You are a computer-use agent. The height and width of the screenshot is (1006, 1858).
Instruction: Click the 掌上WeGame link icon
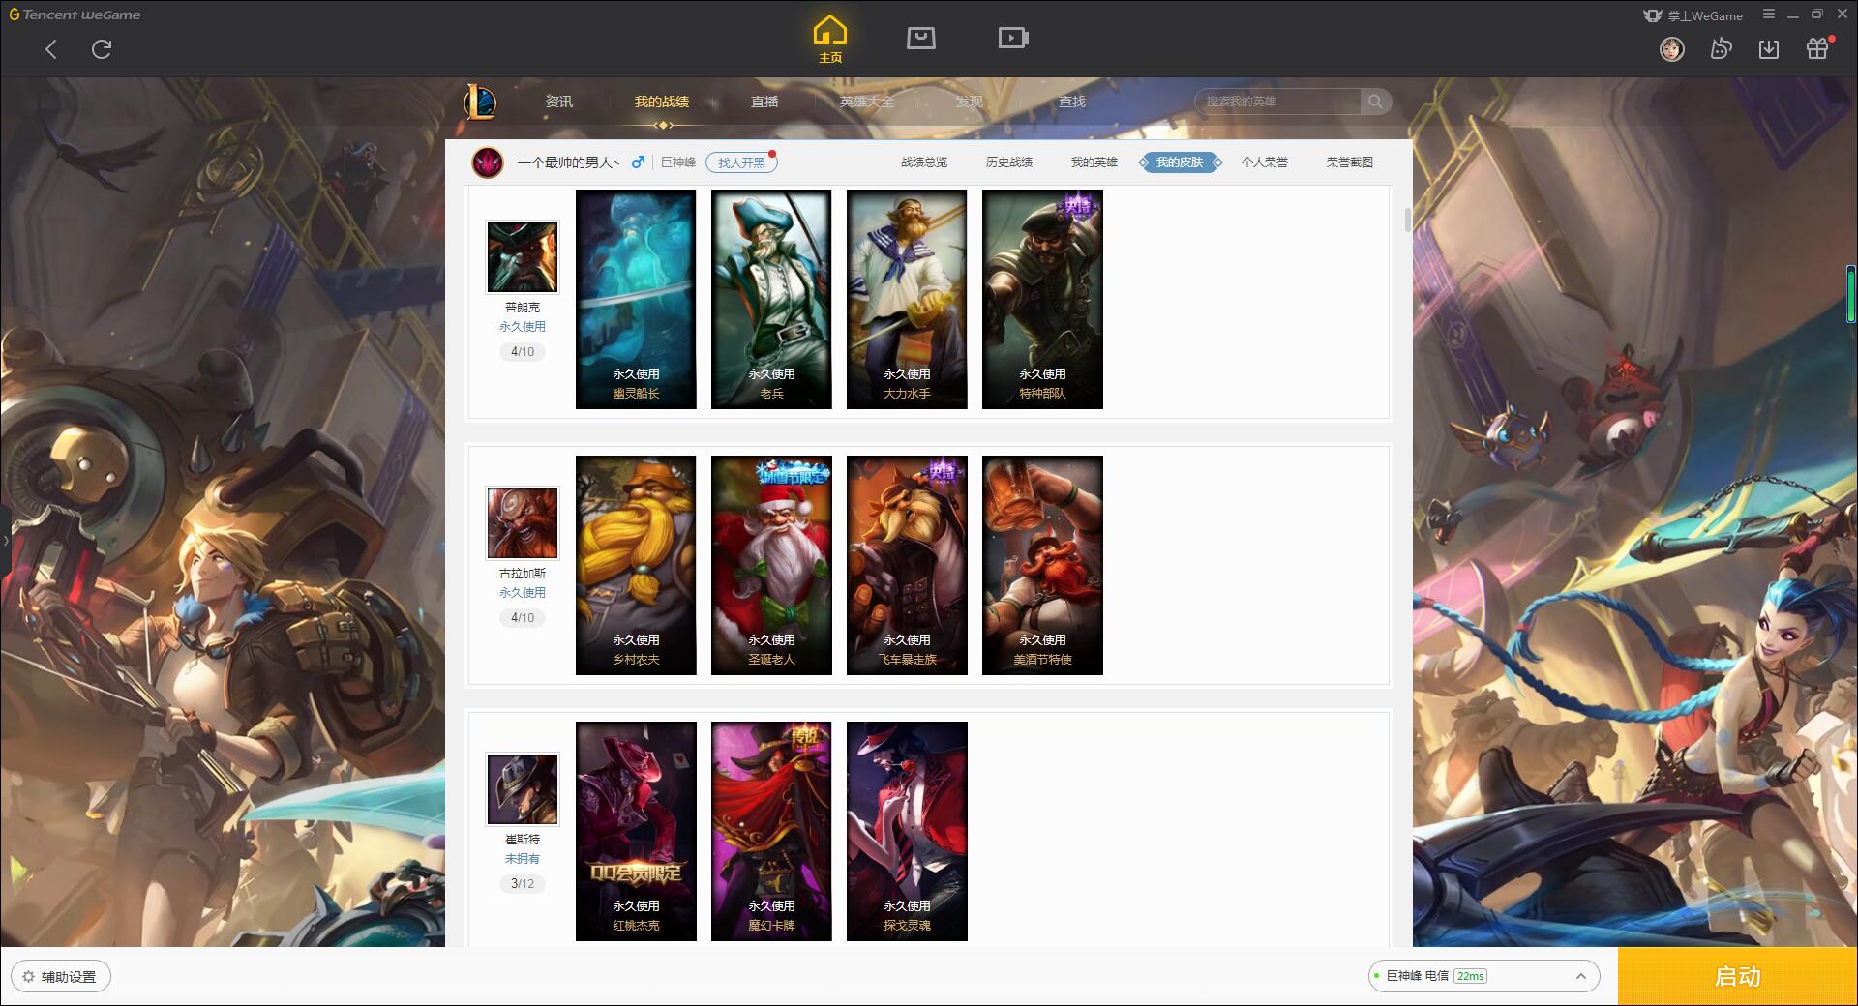pos(1693,15)
